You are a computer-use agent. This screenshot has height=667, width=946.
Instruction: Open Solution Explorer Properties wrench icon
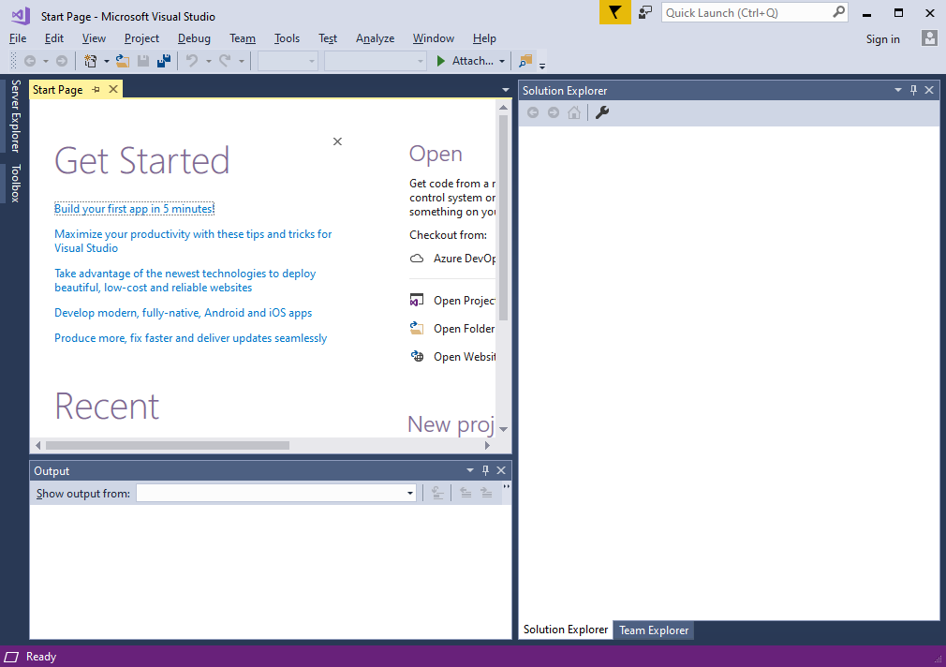602,112
